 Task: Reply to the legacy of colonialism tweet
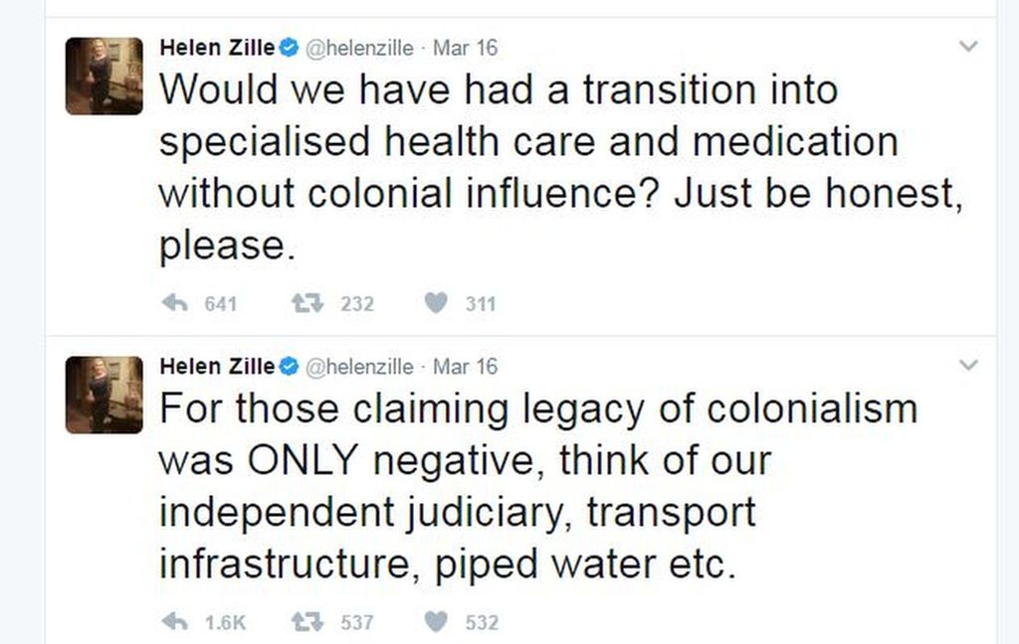tap(175, 623)
